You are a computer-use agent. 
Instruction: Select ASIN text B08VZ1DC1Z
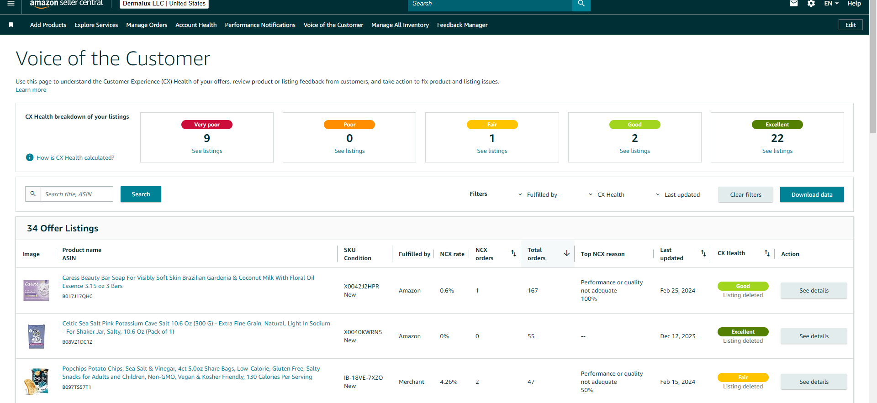click(77, 342)
